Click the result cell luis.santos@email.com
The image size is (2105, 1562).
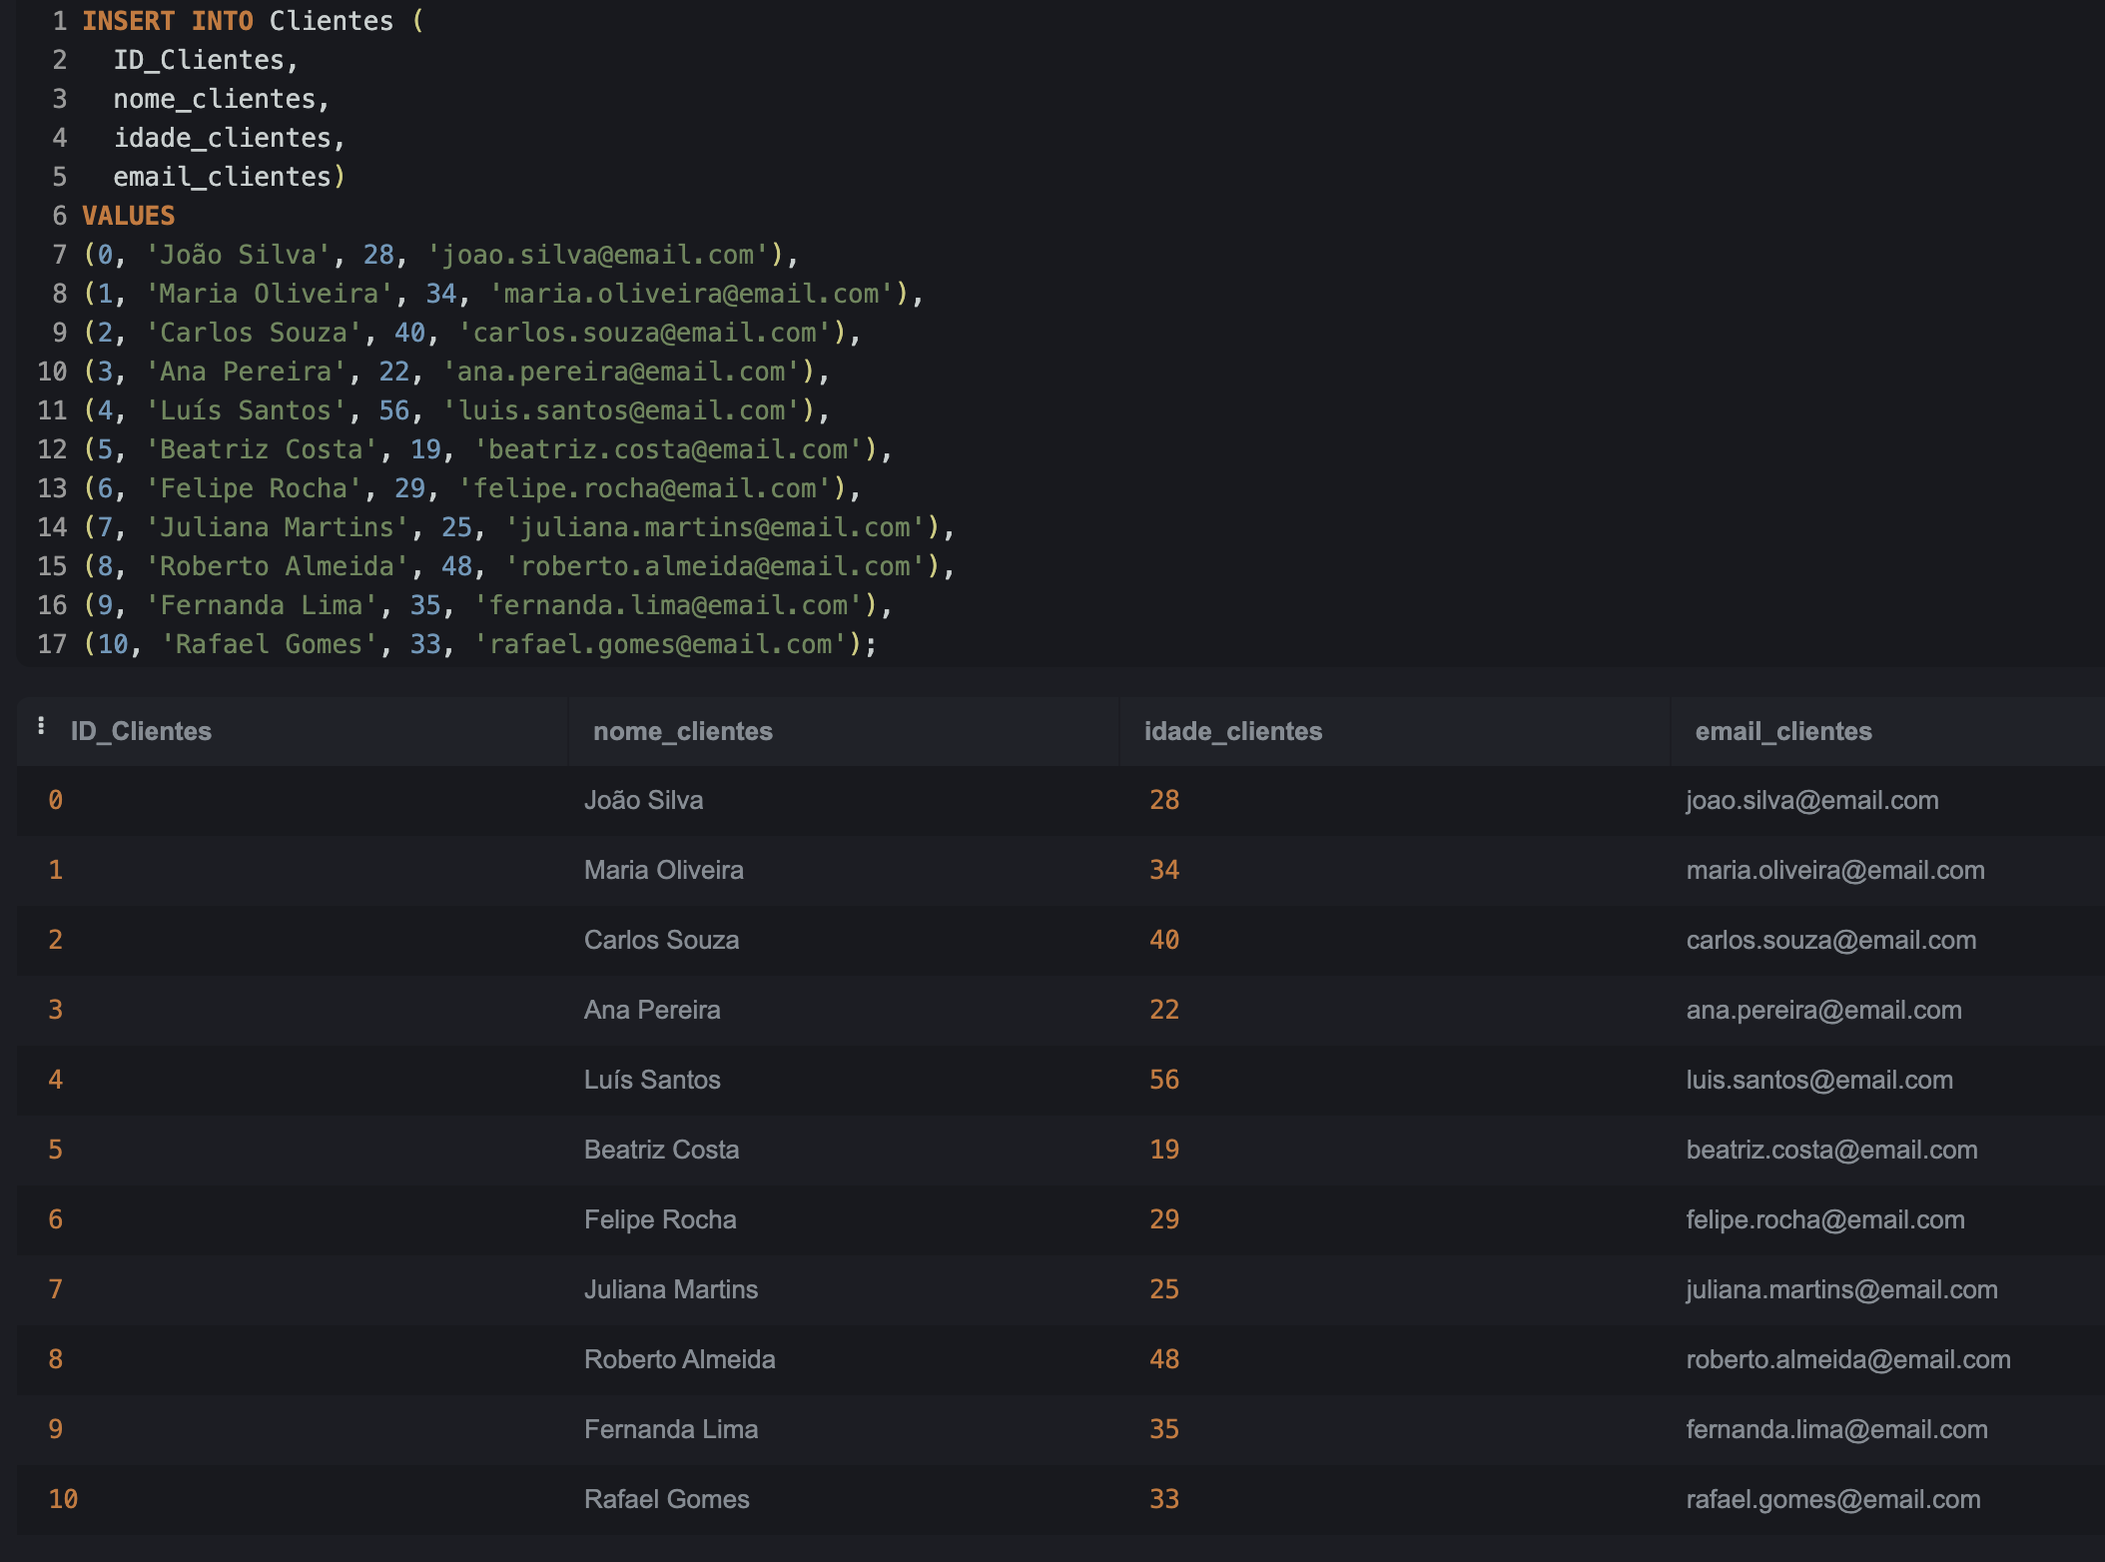coord(1819,1080)
